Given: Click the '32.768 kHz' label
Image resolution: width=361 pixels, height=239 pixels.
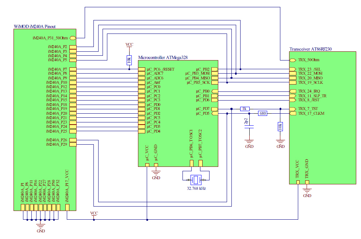Looking at the screenshot, I should pos(196,188).
